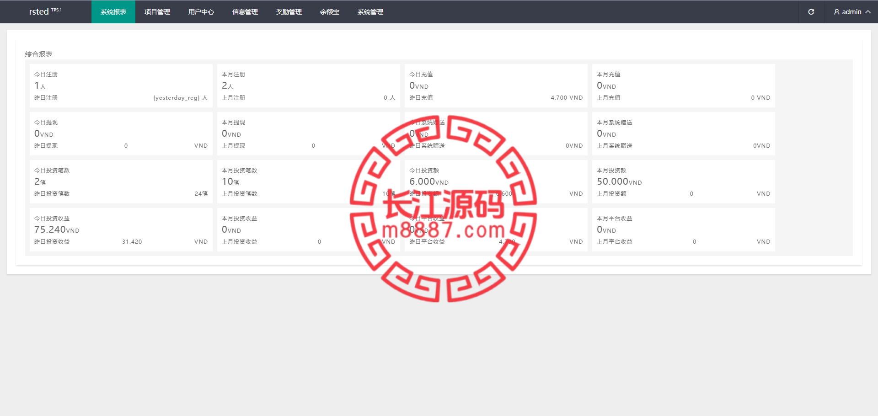Click the 今日充值 label
Image resolution: width=878 pixels, height=416 pixels.
[421, 74]
